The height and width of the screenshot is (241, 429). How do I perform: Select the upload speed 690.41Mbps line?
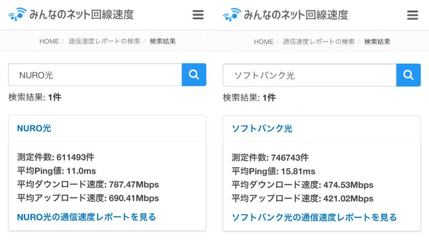pyautogui.click(x=88, y=198)
